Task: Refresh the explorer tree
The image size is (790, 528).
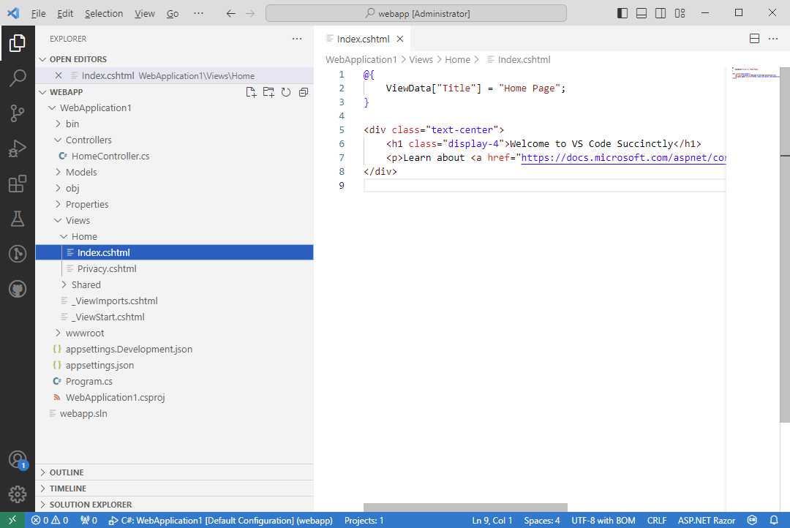Action: pyautogui.click(x=286, y=92)
